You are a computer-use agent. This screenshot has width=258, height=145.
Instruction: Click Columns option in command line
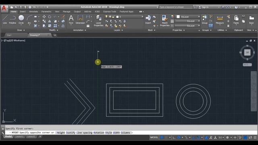click(x=125, y=133)
